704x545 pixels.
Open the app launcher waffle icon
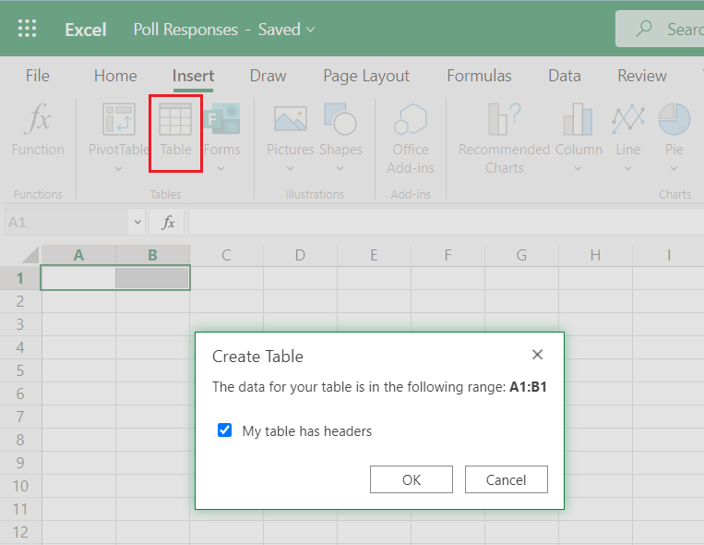tap(28, 30)
